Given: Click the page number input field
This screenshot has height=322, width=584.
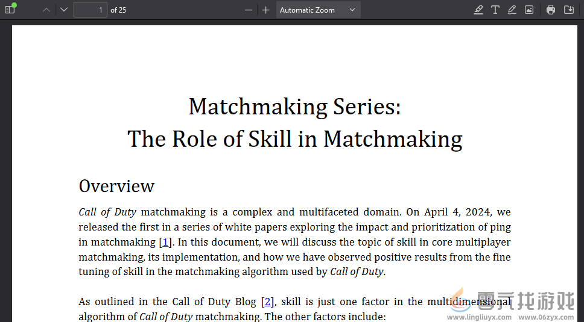Looking at the screenshot, I should tap(90, 10).
